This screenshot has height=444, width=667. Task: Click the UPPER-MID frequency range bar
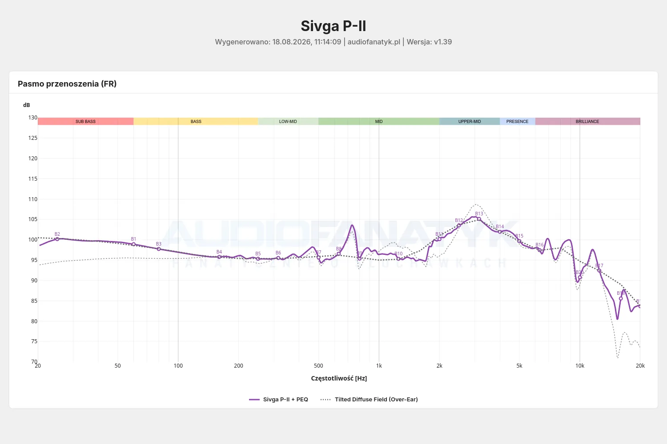(470, 121)
